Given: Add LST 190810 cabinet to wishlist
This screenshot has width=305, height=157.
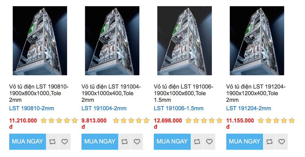Looking at the screenshot, I should [x=65, y=142].
